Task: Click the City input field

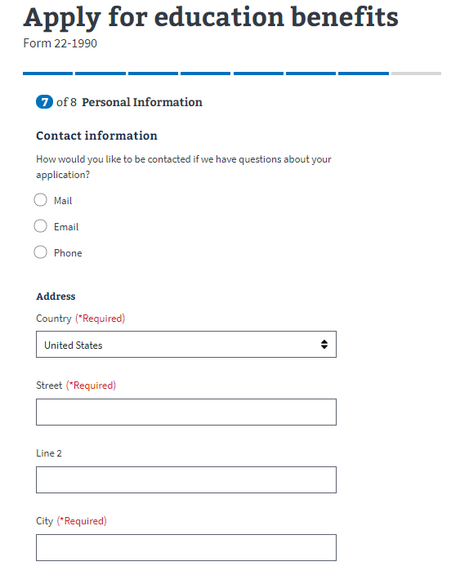Action: click(x=186, y=548)
